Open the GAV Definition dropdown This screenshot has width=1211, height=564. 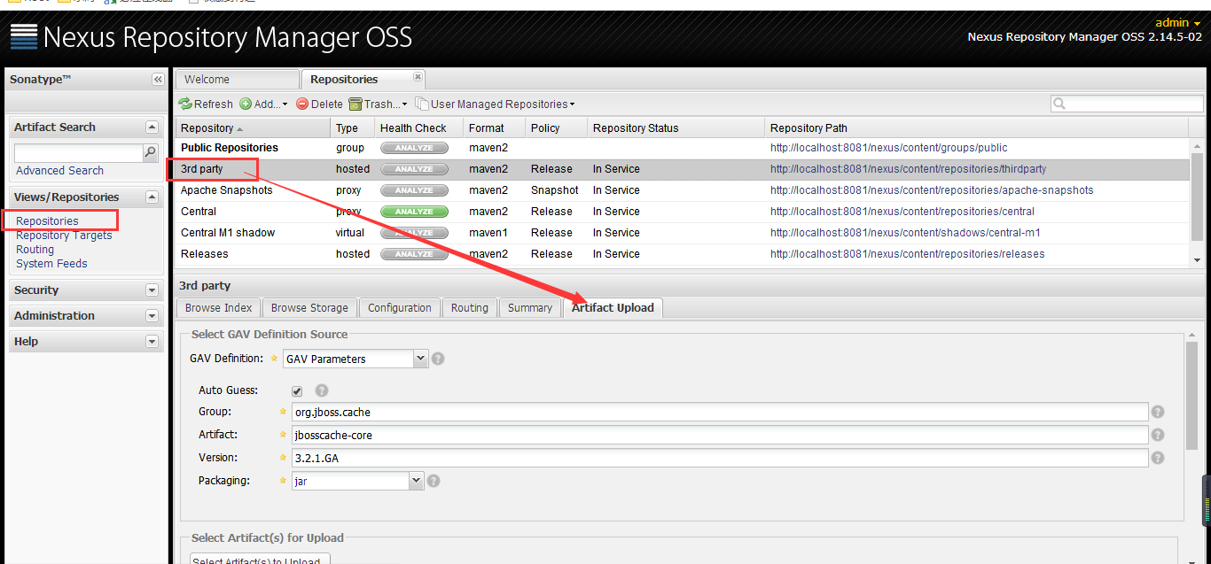click(421, 359)
